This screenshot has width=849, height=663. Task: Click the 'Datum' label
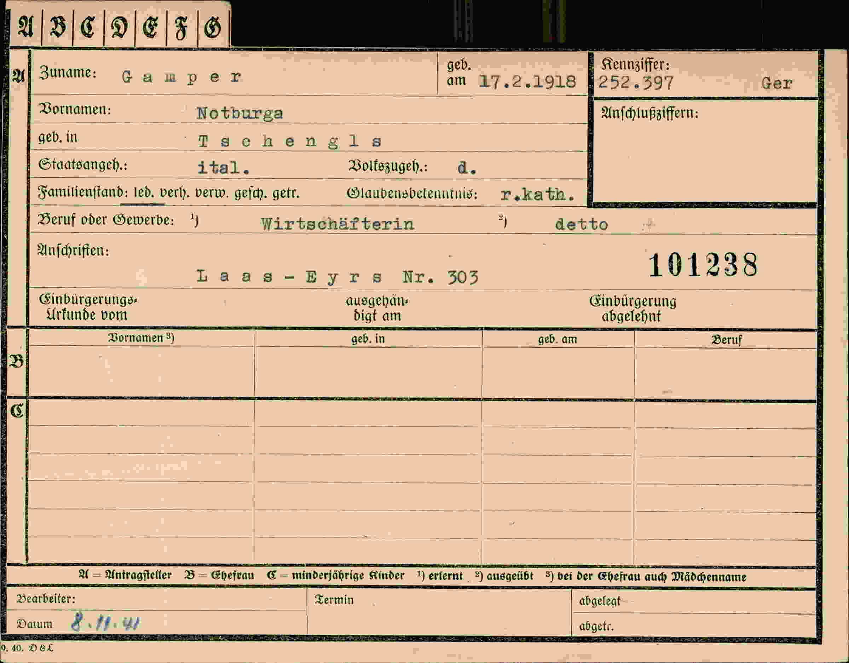point(35,624)
